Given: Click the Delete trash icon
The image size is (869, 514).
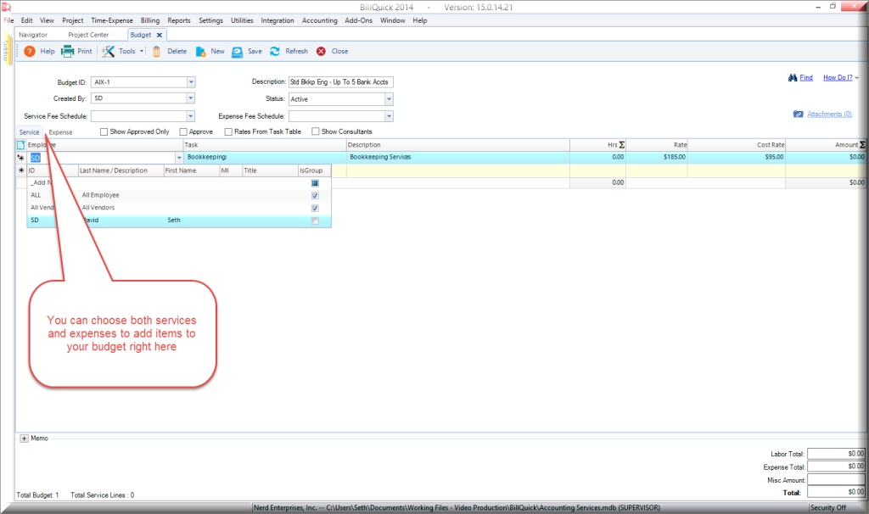Looking at the screenshot, I should 156,51.
